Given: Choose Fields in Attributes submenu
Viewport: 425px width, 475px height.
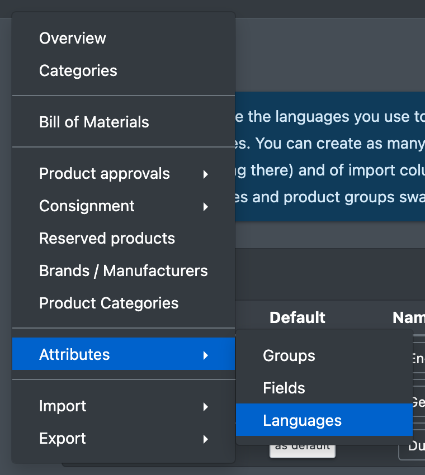Looking at the screenshot, I should pyautogui.click(x=324, y=388).
